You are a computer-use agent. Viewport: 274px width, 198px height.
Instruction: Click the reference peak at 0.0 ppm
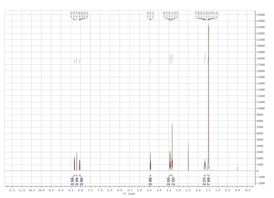point(237,168)
